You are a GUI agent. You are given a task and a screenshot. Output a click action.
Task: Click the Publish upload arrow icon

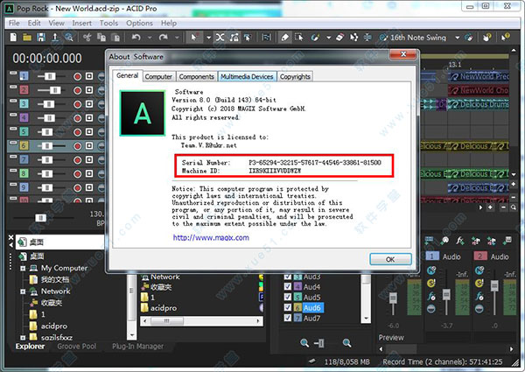tap(54, 37)
